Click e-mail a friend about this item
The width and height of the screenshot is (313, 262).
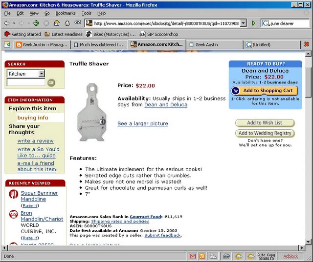[37, 166]
